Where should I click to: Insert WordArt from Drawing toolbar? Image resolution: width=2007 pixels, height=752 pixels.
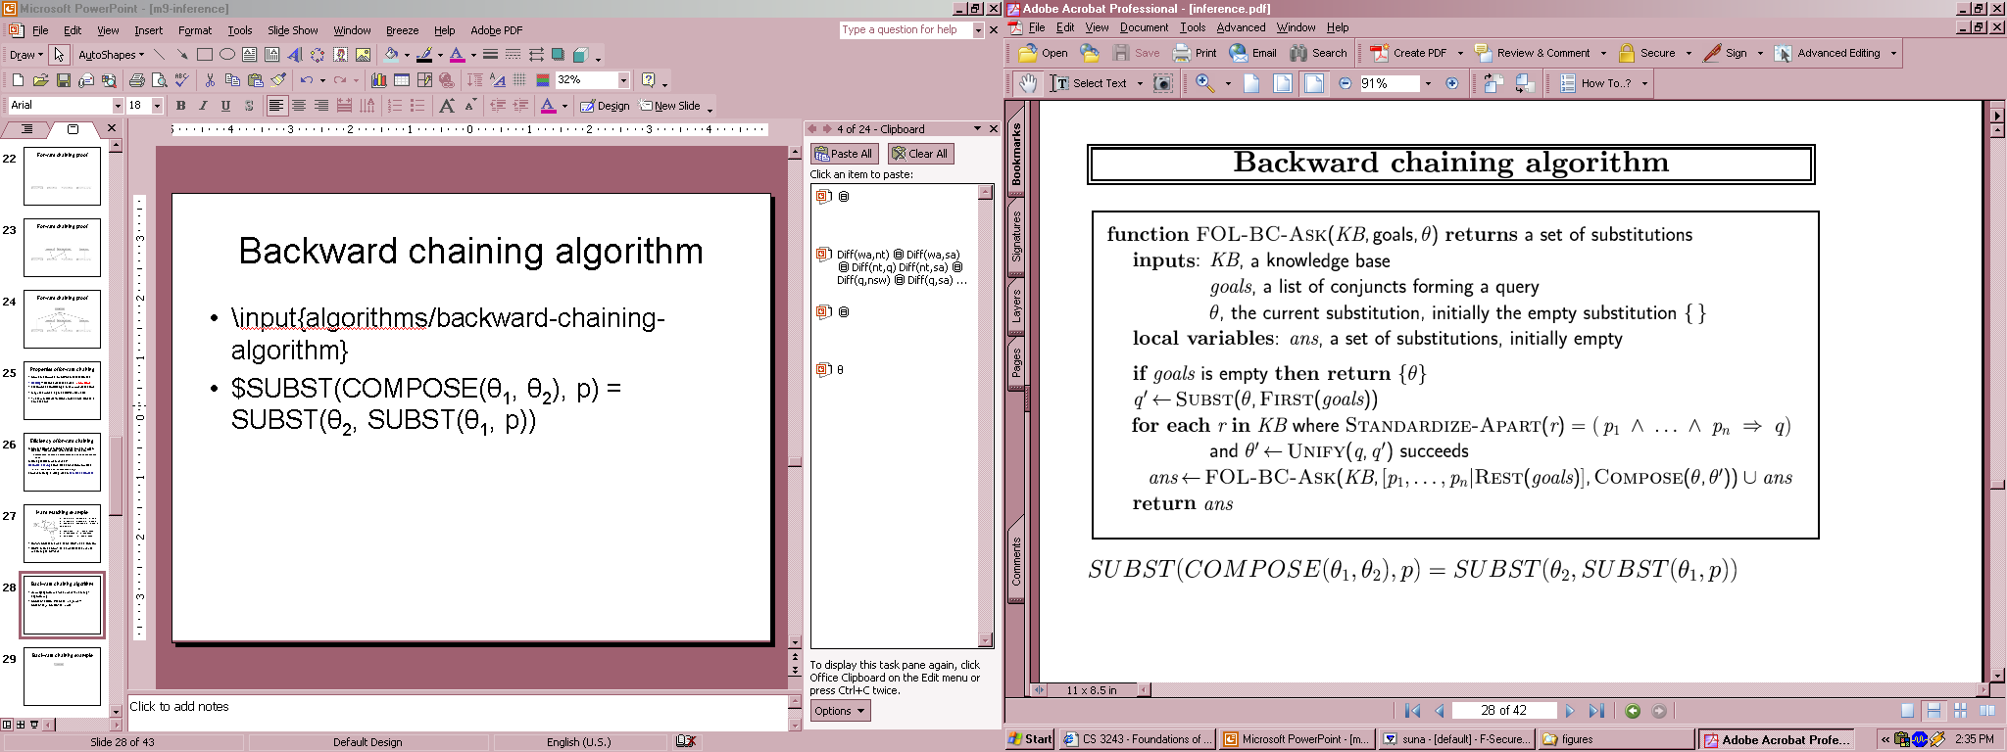point(294,55)
